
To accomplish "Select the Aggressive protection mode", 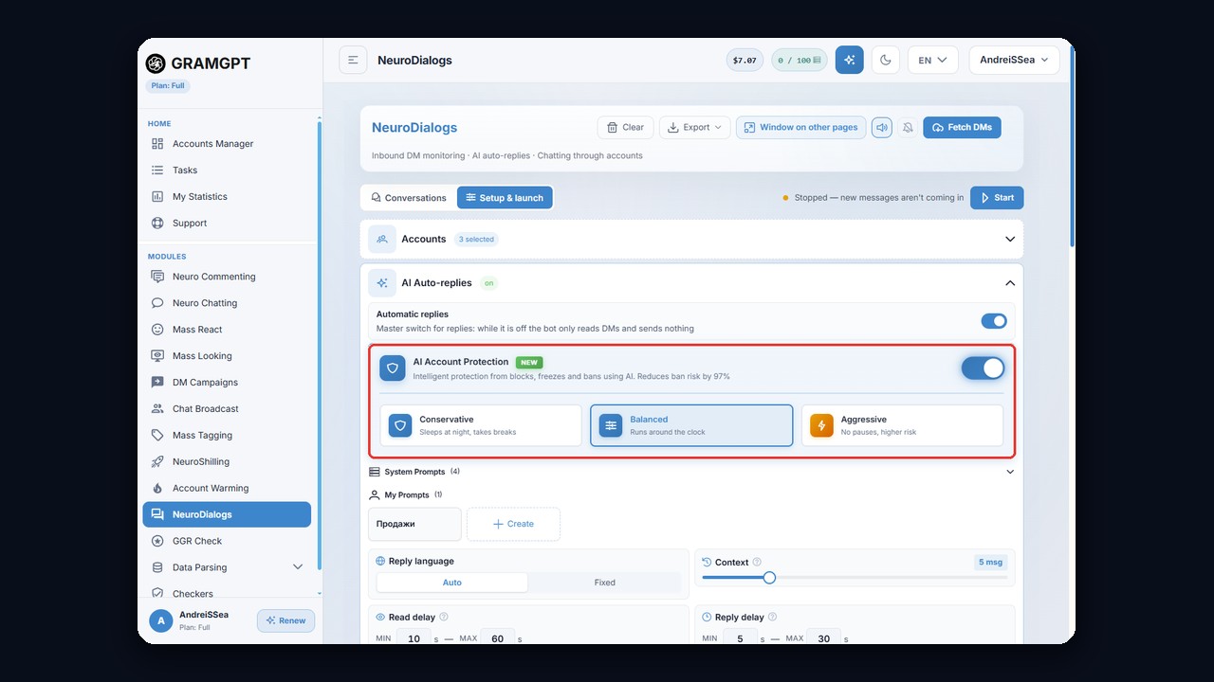I will pos(902,425).
